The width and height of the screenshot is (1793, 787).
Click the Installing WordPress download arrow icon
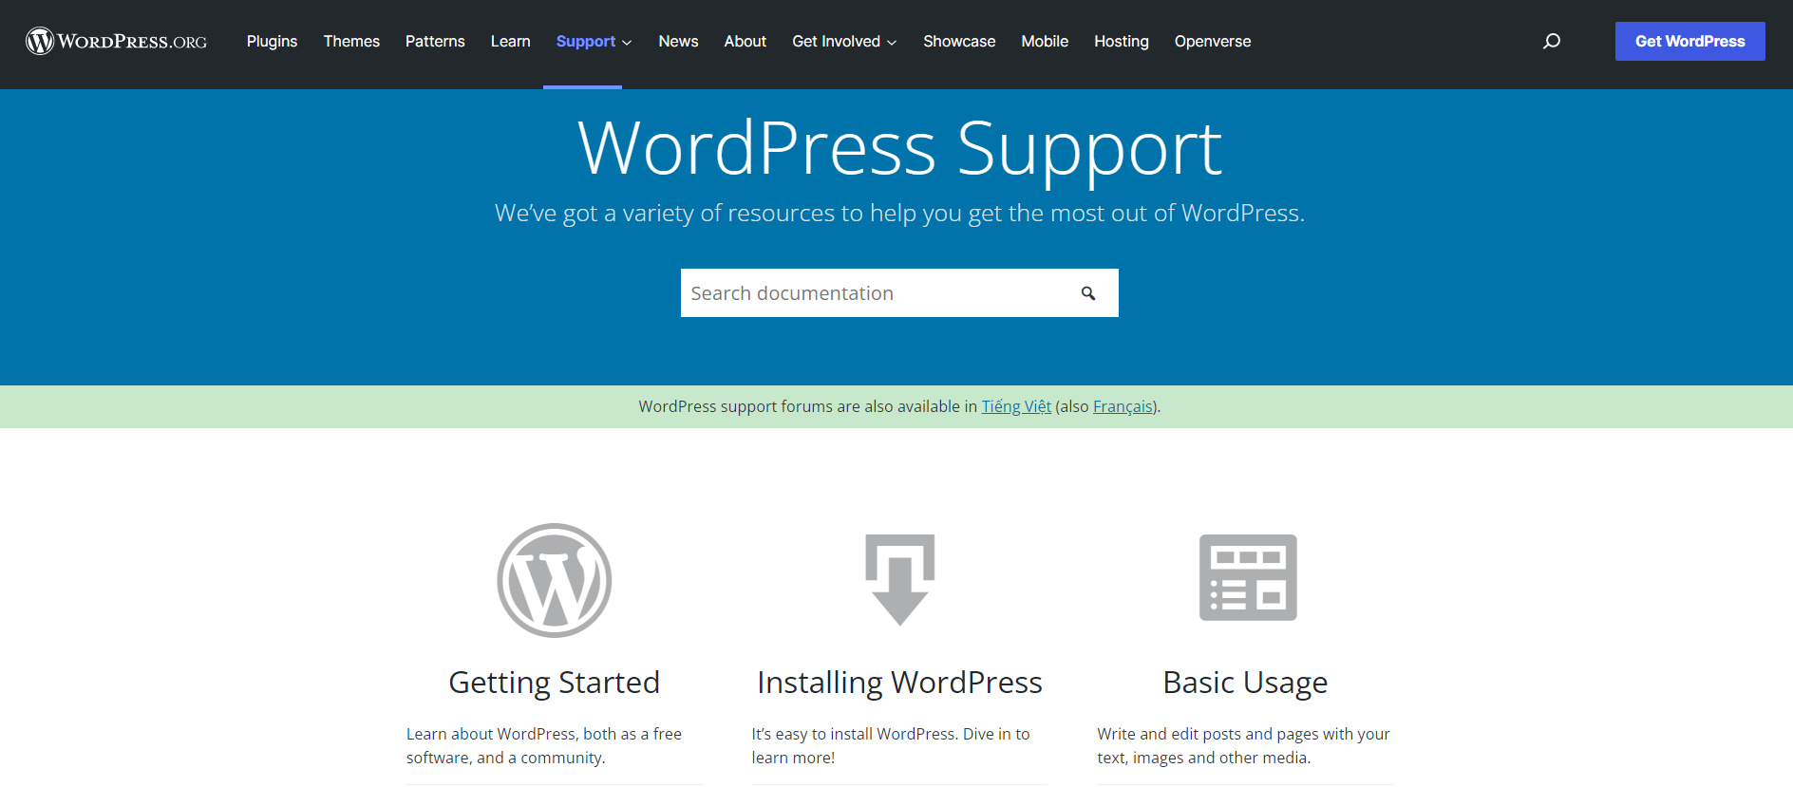pyautogui.click(x=900, y=579)
